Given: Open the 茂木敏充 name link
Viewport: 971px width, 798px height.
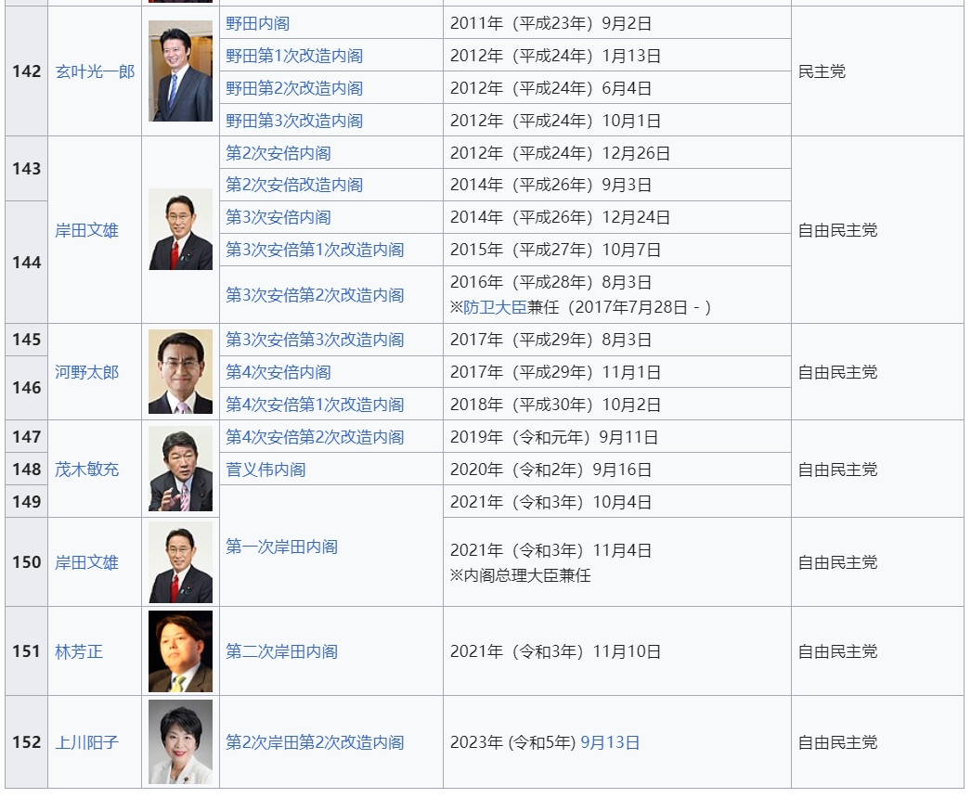Looking at the screenshot, I should (86, 470).
